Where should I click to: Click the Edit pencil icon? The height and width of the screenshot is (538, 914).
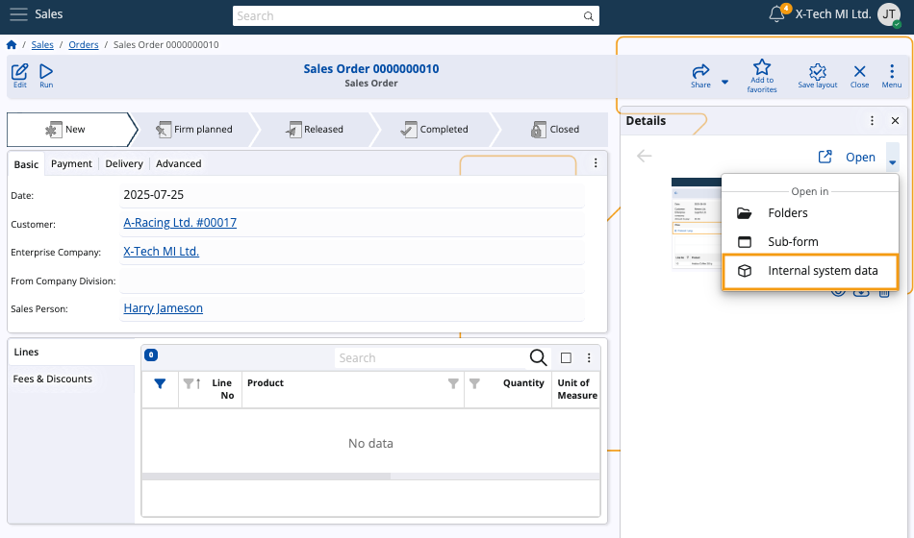(x=19, y=72)
